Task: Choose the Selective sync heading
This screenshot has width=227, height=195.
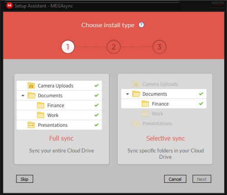Action: [x=166, y=139]
